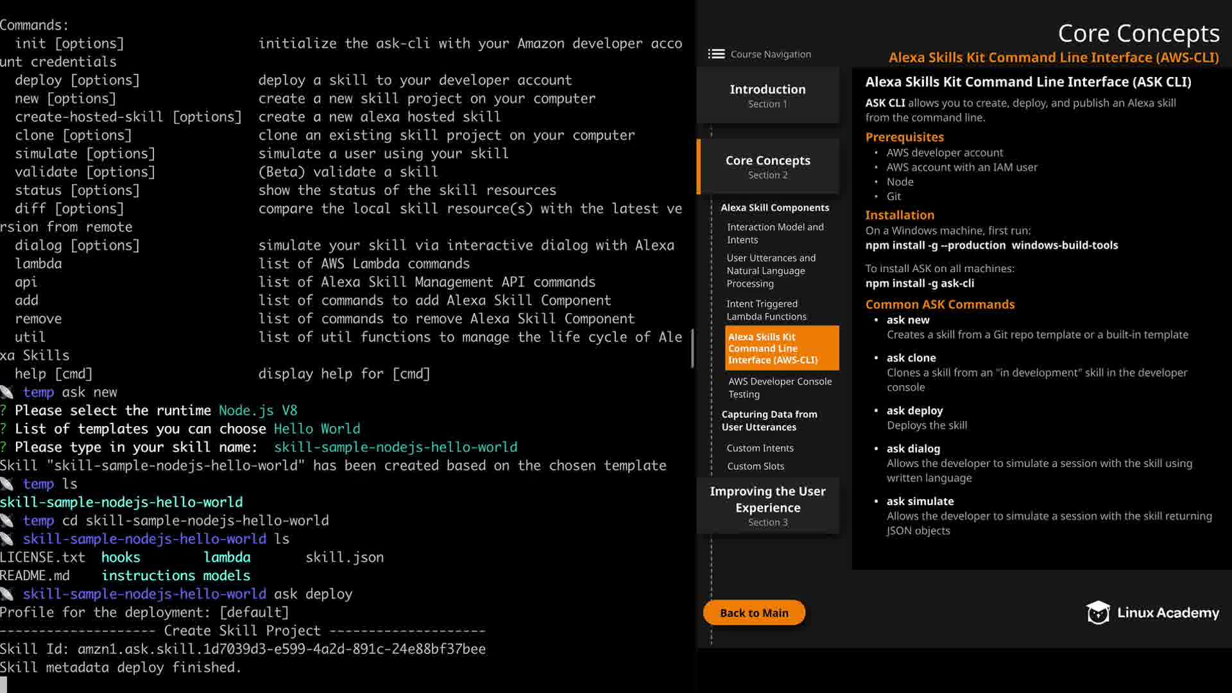Click the Course Navigation label
Image resolution: width=1232 pixels, height=693 pixels.
click(x=771, y=54)
